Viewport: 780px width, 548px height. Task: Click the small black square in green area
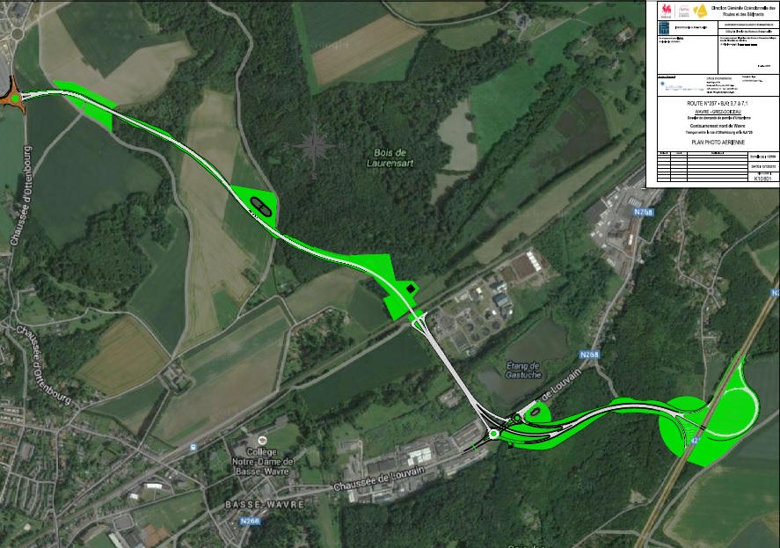click(x=411, y=289)
